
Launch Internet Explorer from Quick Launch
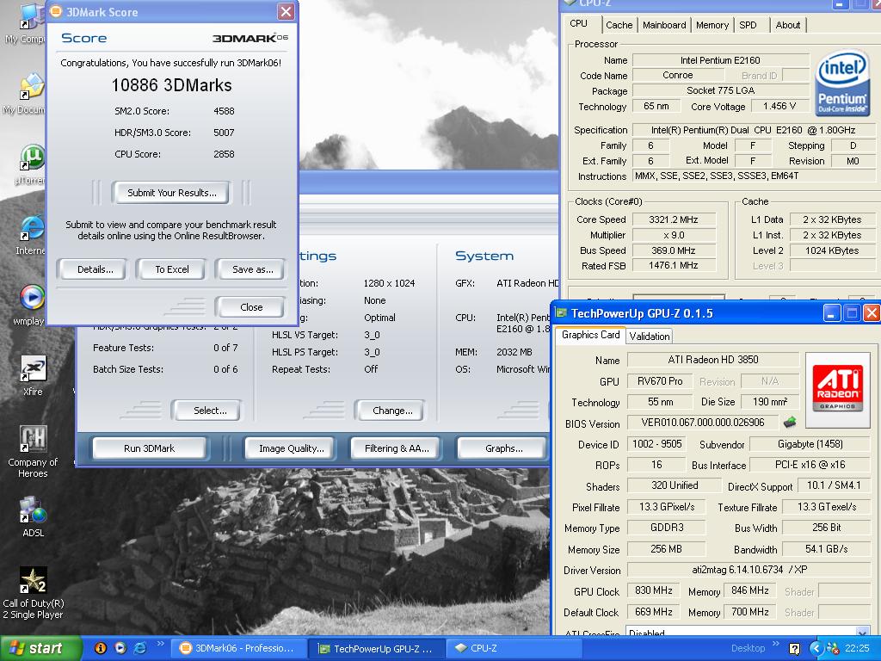[139, 648]
